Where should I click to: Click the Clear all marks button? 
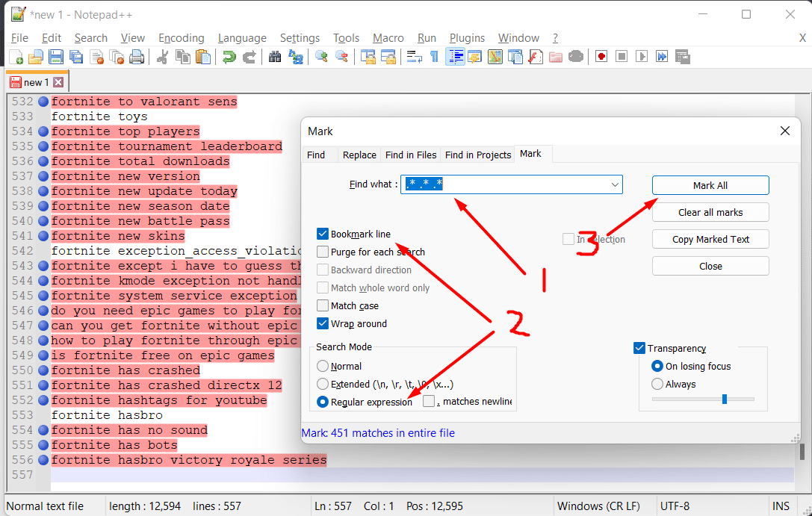[710, 212]
